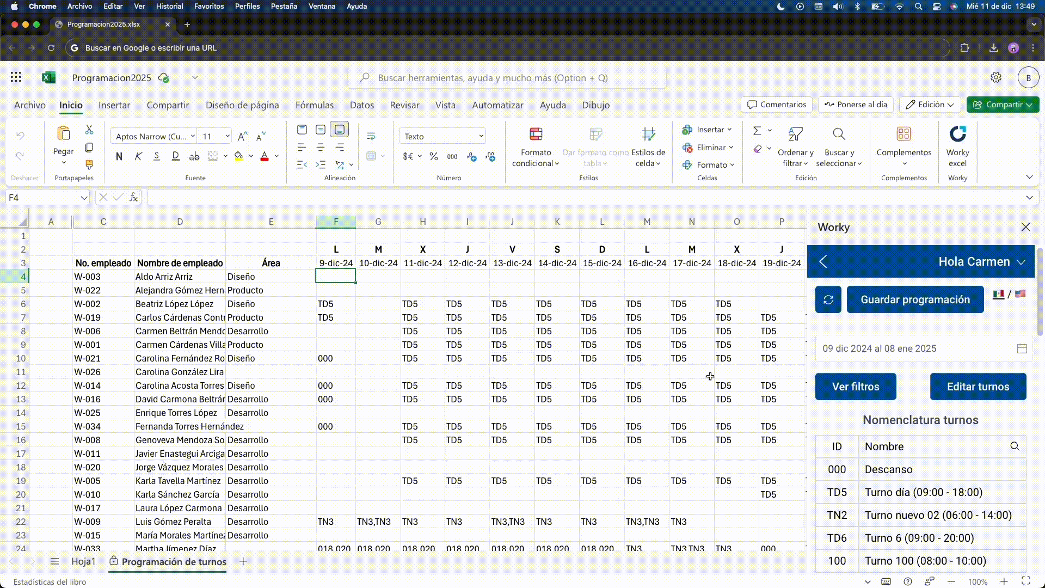The height and width of the screenshot is (588, 1045).
Task: Click the Automatizar menu item
Action: point(497,105)
